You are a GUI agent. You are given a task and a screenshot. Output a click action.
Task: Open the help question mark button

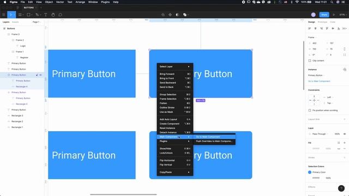341,188
